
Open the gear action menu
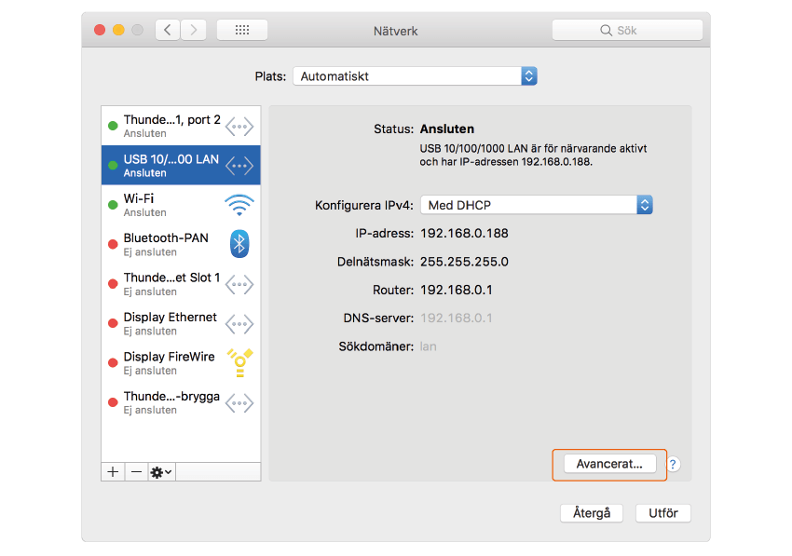pyautogui.click(x=161, y=472)
